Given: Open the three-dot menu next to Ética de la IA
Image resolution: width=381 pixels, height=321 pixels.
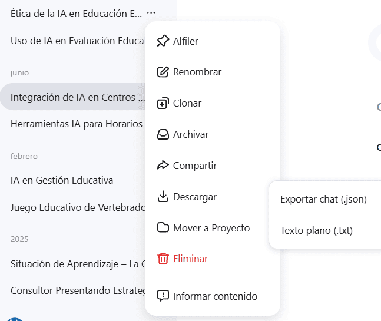Looking at the screenshot, I should (x=151, y=13).
